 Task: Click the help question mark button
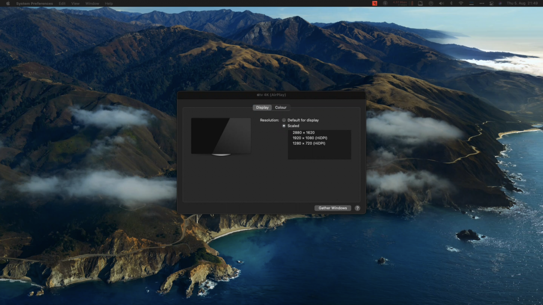point(357,208)
